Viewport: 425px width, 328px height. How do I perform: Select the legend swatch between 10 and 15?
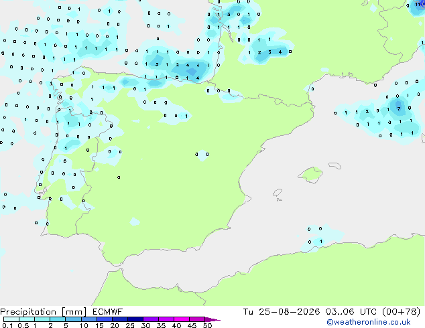[89, 319]
